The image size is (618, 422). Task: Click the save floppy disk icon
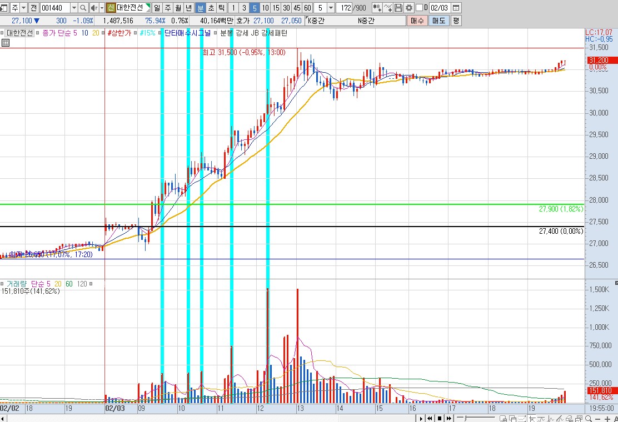tap(398, 7)
